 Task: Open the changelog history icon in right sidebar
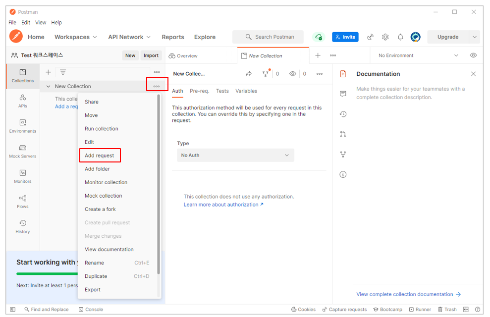(343, 114)
